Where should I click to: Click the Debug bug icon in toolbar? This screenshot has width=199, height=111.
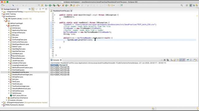pos(46,6)
